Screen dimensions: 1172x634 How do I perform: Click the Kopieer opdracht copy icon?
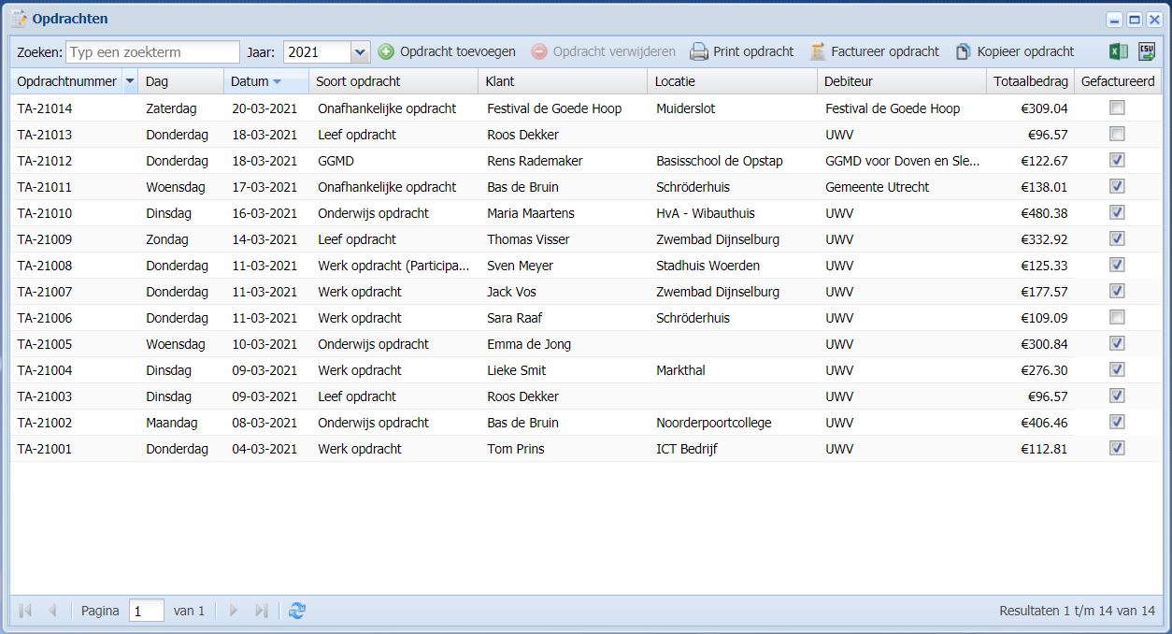(963, 51)
